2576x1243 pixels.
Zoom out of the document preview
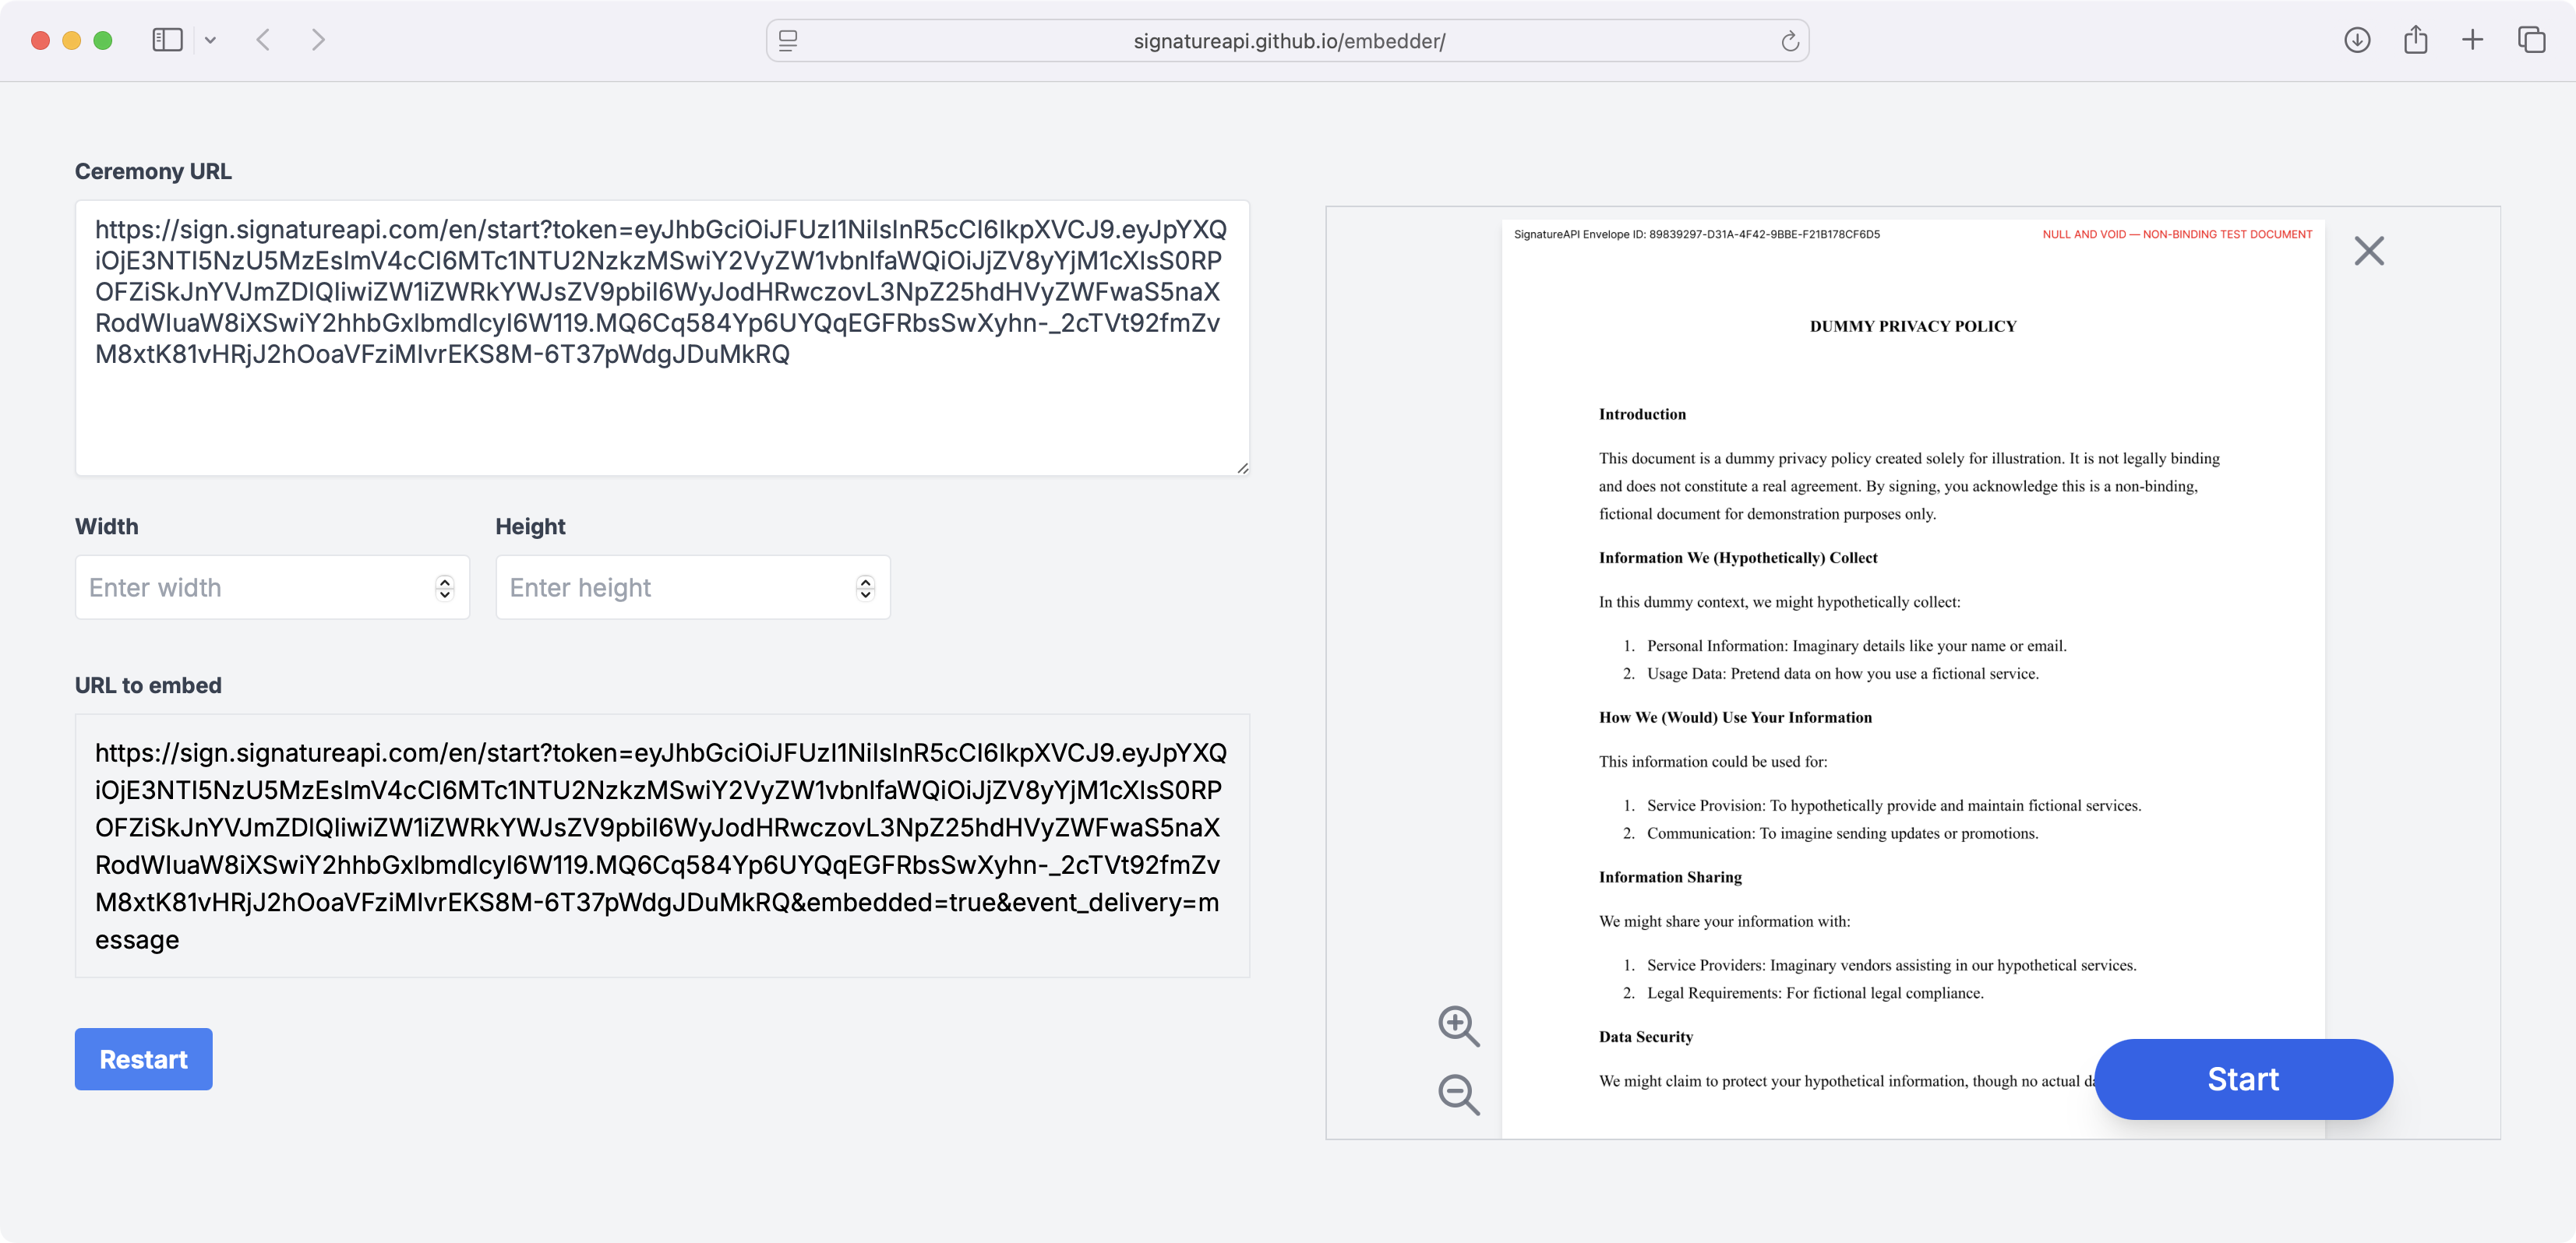[1458, 1095]
